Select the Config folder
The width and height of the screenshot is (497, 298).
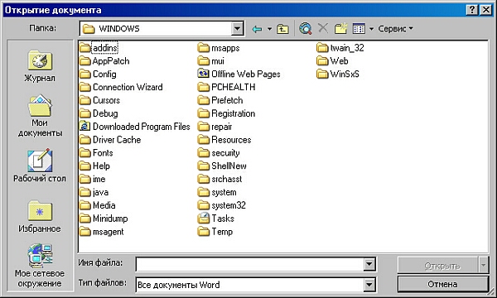coord(98,74)
